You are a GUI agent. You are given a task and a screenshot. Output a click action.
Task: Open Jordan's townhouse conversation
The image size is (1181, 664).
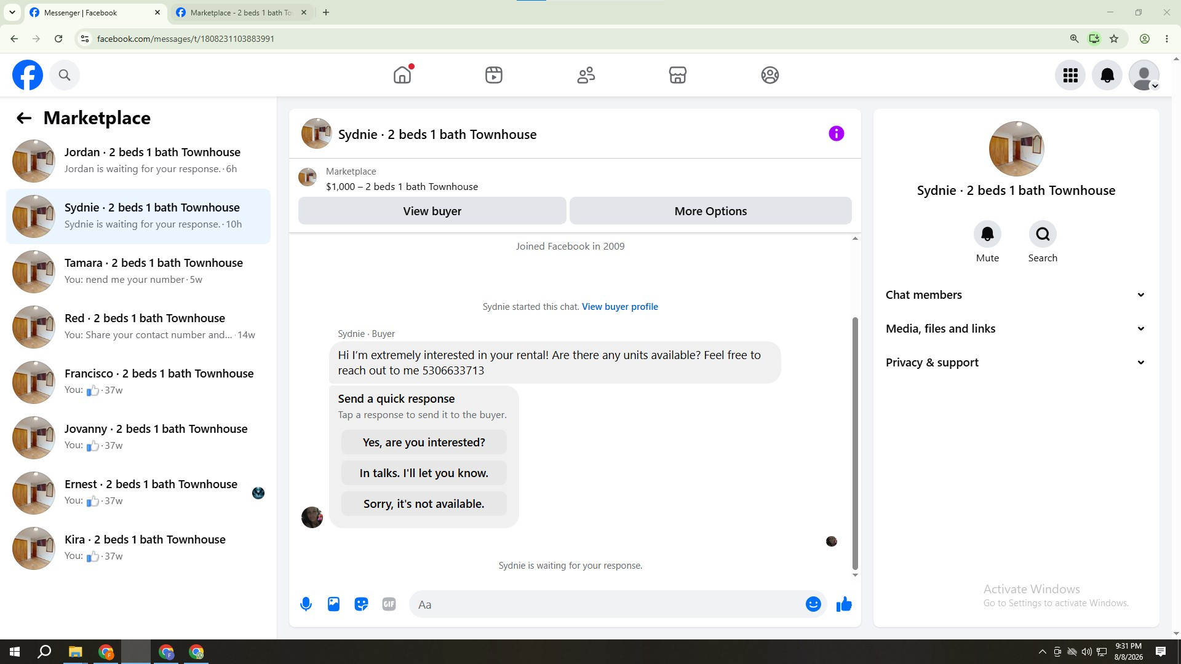pos(138,160)
